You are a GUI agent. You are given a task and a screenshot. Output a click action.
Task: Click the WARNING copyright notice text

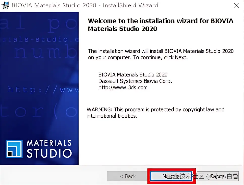pos(155,113)
